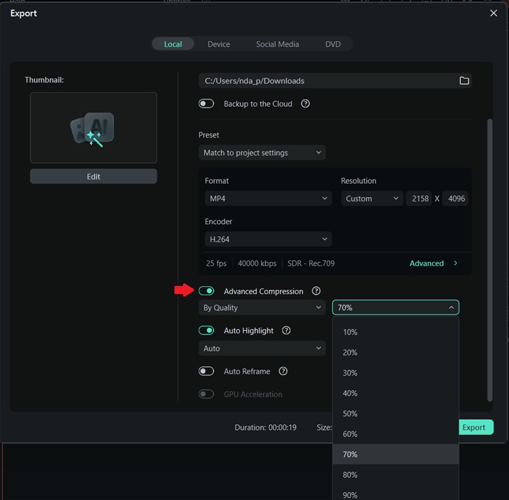This screenshot has height=500, width=509.
Task: Select 30% from the quality list
Action: point(395,373)
